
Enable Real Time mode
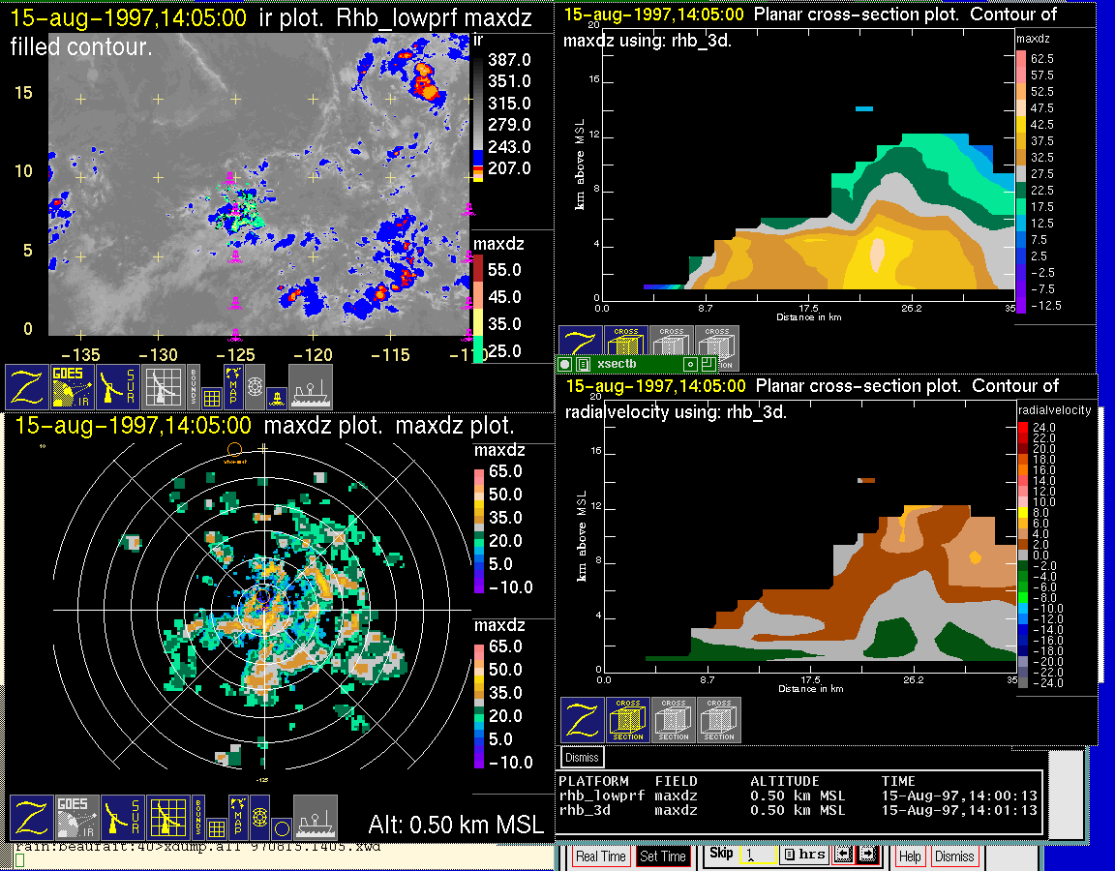600,856
